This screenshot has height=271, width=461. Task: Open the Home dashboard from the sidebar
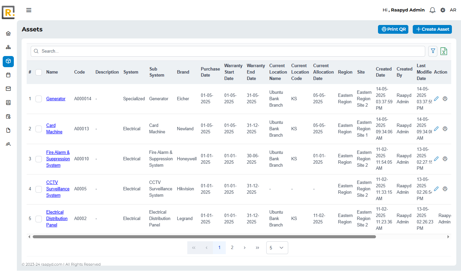point(8,33)
